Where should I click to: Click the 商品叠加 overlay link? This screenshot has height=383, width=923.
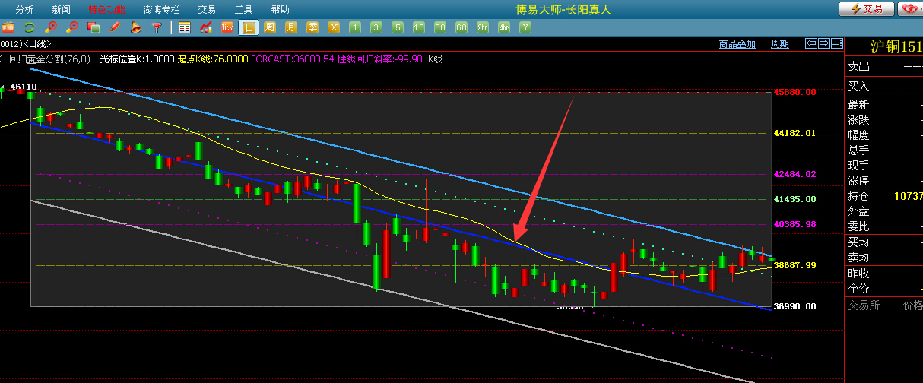(x=737, y=44)
